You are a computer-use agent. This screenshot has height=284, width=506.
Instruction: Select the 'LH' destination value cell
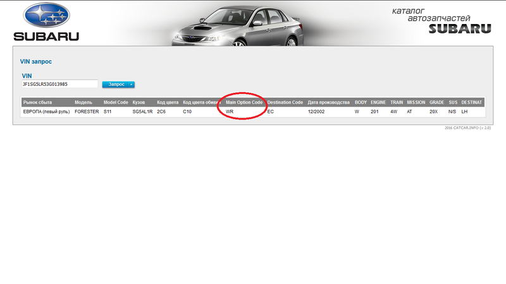point(464,112)
